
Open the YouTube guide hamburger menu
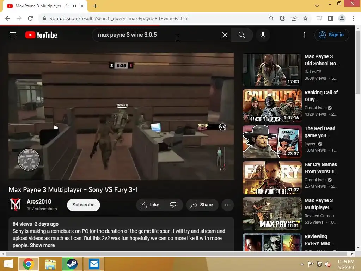[13, 35]
